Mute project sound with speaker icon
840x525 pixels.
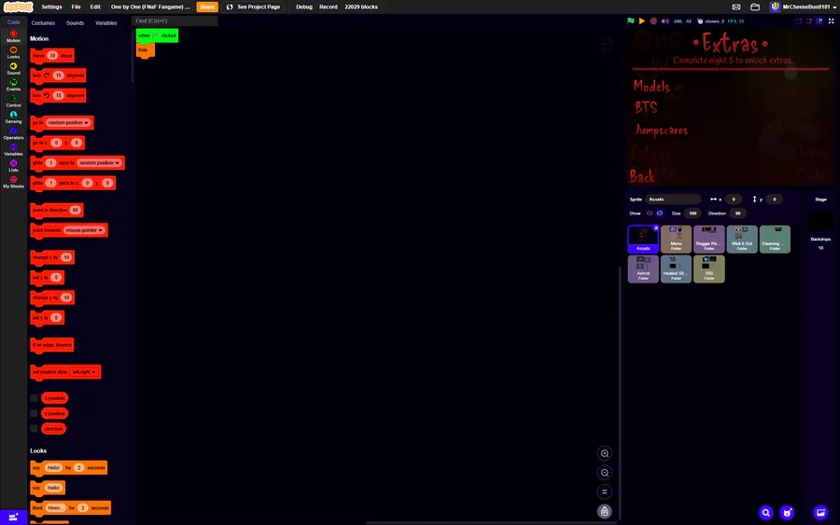(x=665, y=21)
